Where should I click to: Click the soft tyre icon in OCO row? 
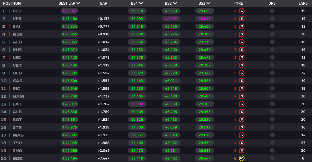[242, 73]
